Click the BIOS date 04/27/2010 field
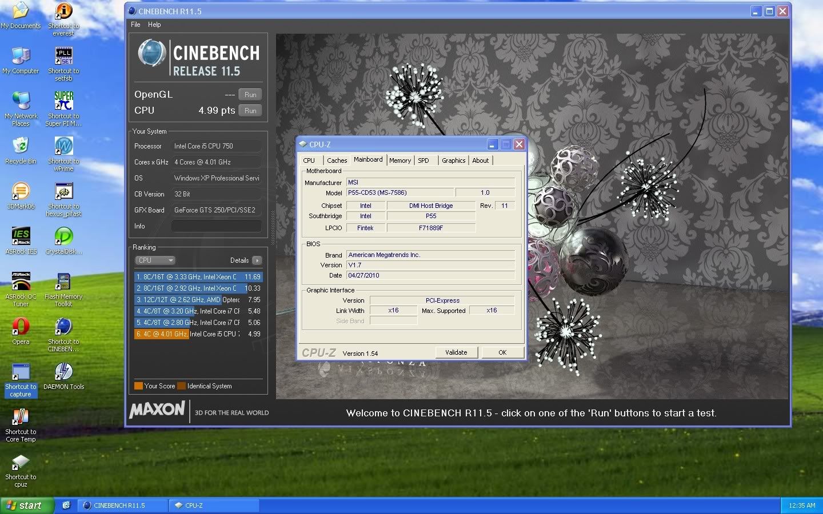This screenshot has height=514, width=823. point(430,275)
